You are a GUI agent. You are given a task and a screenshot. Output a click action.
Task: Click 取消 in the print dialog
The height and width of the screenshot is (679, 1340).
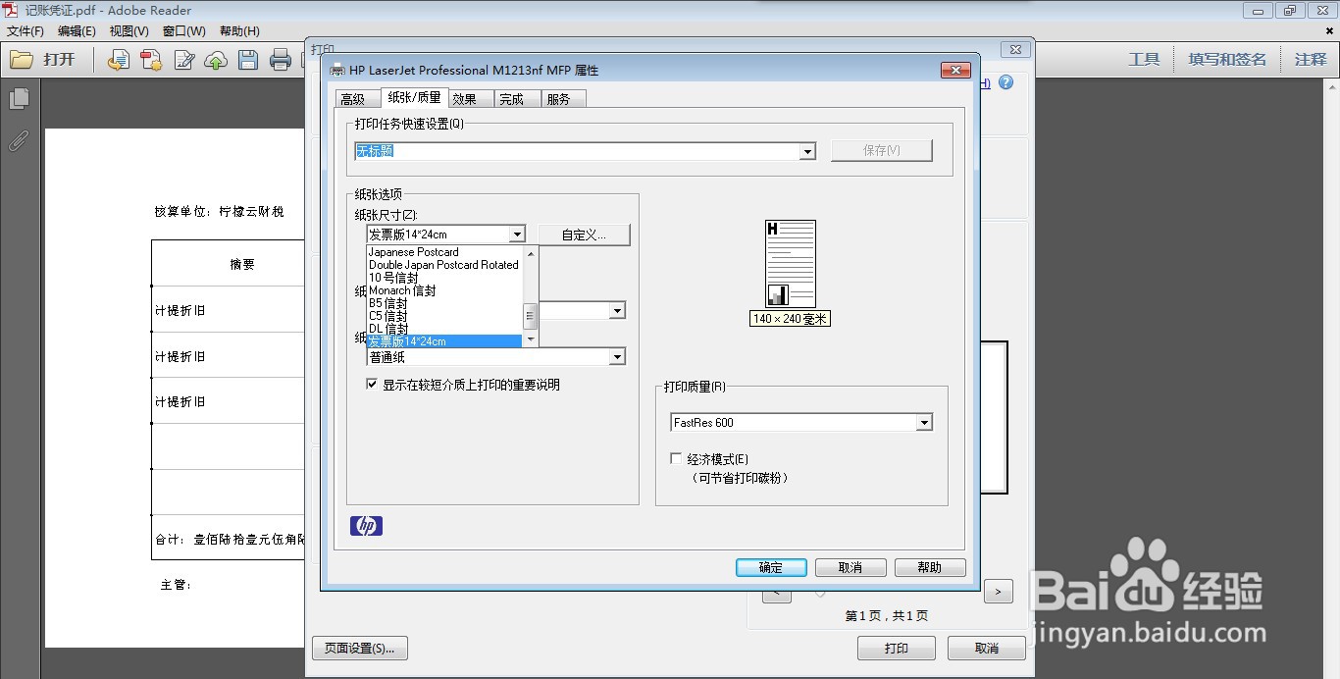click(987, 648)
